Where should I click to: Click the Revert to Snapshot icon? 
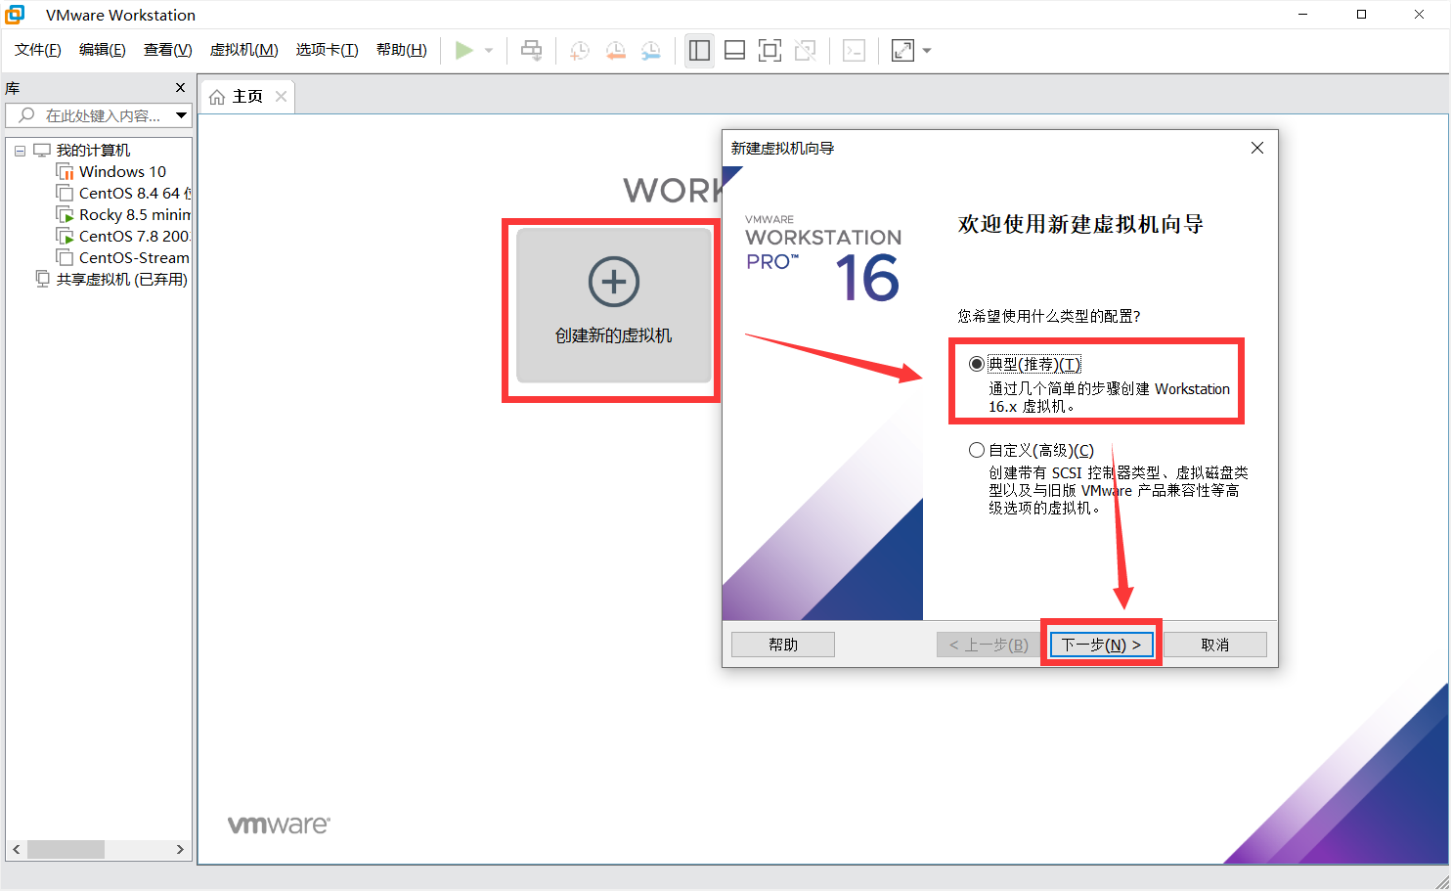click(x=615, y=51)
